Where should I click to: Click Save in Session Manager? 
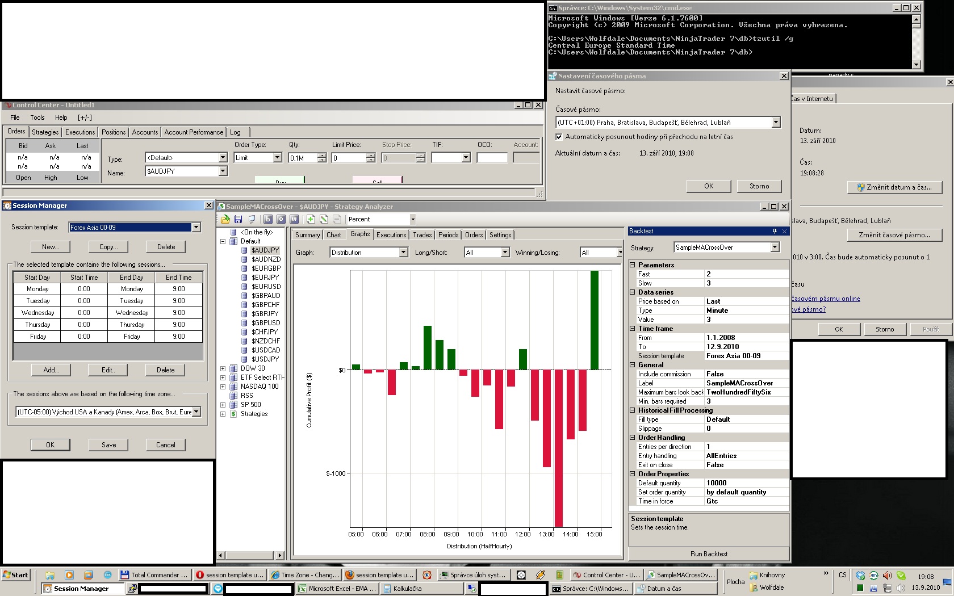[x=109, y=445]
